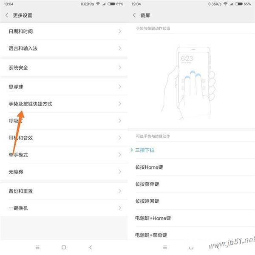The image size is (255, 255).
Task: Tap the right phone's recent-apps menu icon
Action: click(165, 247)
